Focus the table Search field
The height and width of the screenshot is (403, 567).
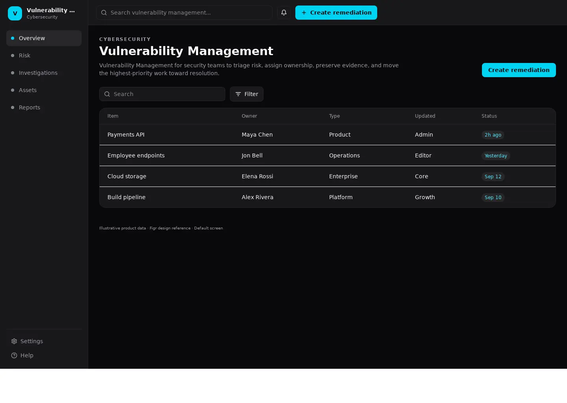(x=162, y=94)
